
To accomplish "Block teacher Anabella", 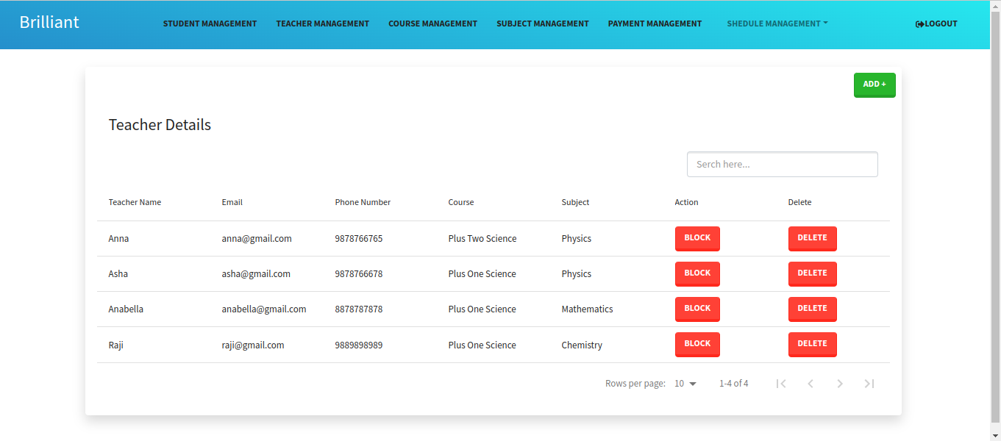I will pyautogui.click(x=697, y=309).
